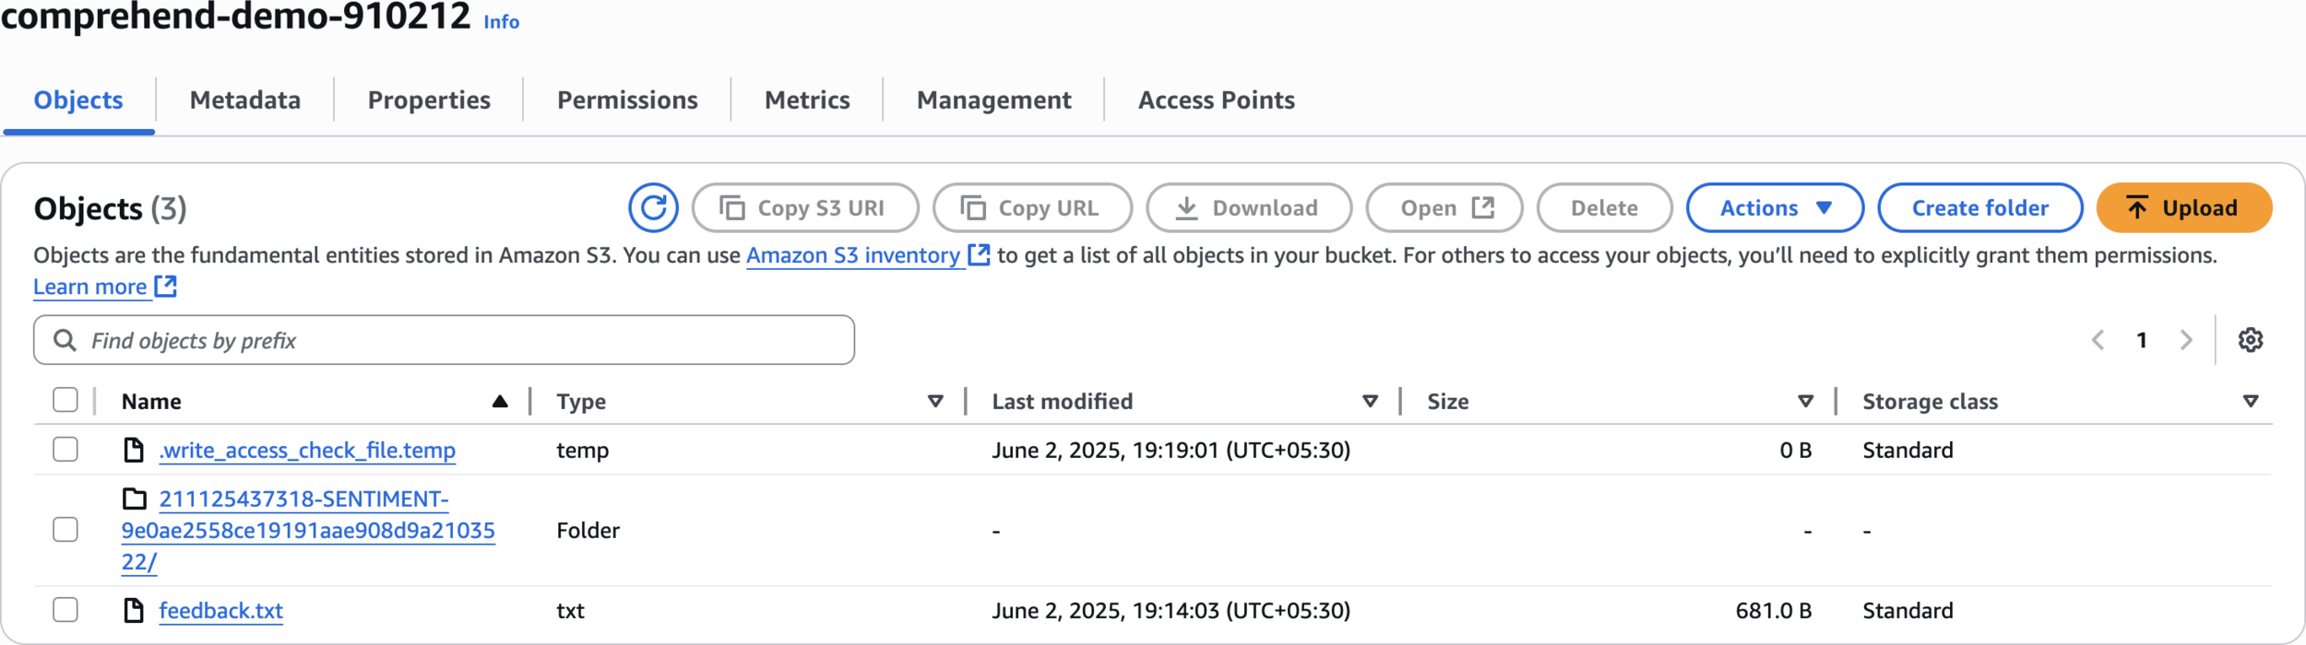Viewport: 2306px width, 645px height.
Task: Click the Download button
Action: coord(1249,207)
